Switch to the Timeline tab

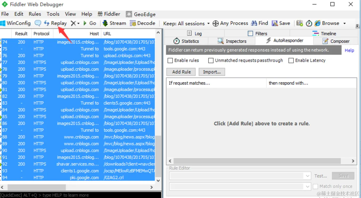click(324, 33)
